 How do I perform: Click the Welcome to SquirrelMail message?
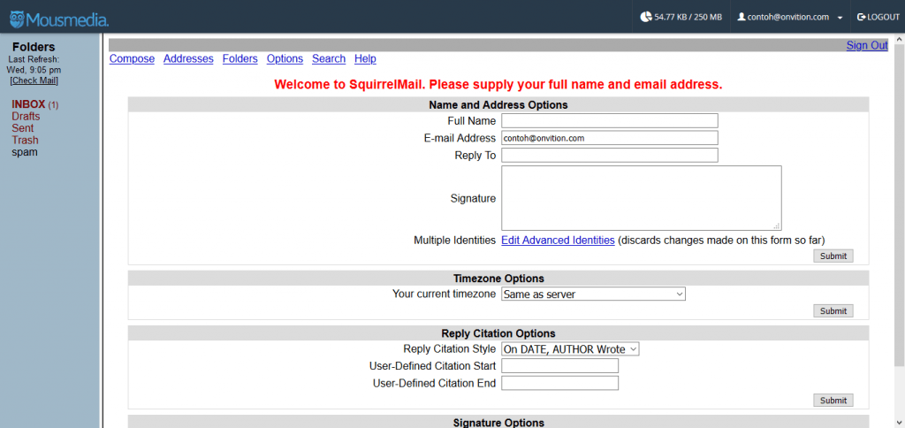pos(498,84)
